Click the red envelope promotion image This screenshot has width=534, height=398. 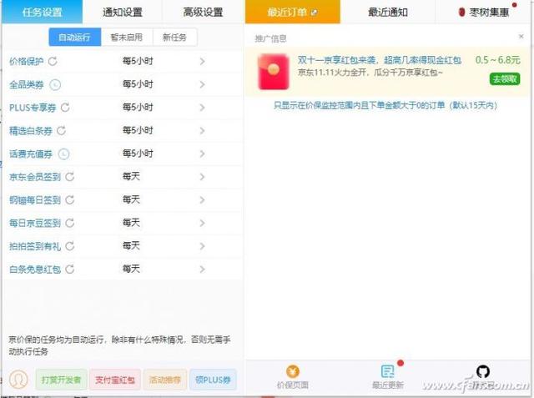[274, 72]
